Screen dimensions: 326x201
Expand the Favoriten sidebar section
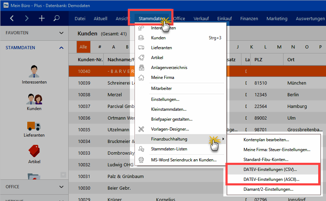61,33
